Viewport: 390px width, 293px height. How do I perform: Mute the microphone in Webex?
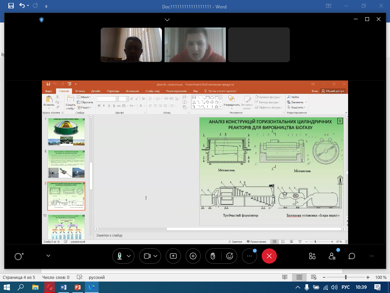120,256
